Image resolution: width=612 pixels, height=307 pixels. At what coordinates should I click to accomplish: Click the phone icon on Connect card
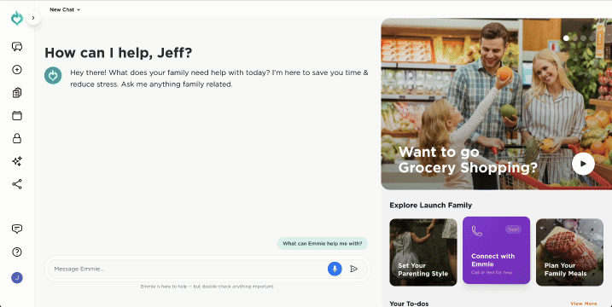coord(477,231)
